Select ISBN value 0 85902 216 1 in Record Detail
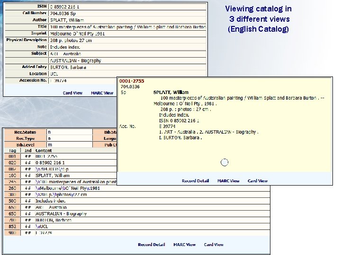 pyautogui.click(x=65, y=7)
